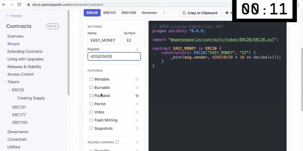Open Using with Upgrades page
This screenshot has width=303, height=151.
click(25, 59)
